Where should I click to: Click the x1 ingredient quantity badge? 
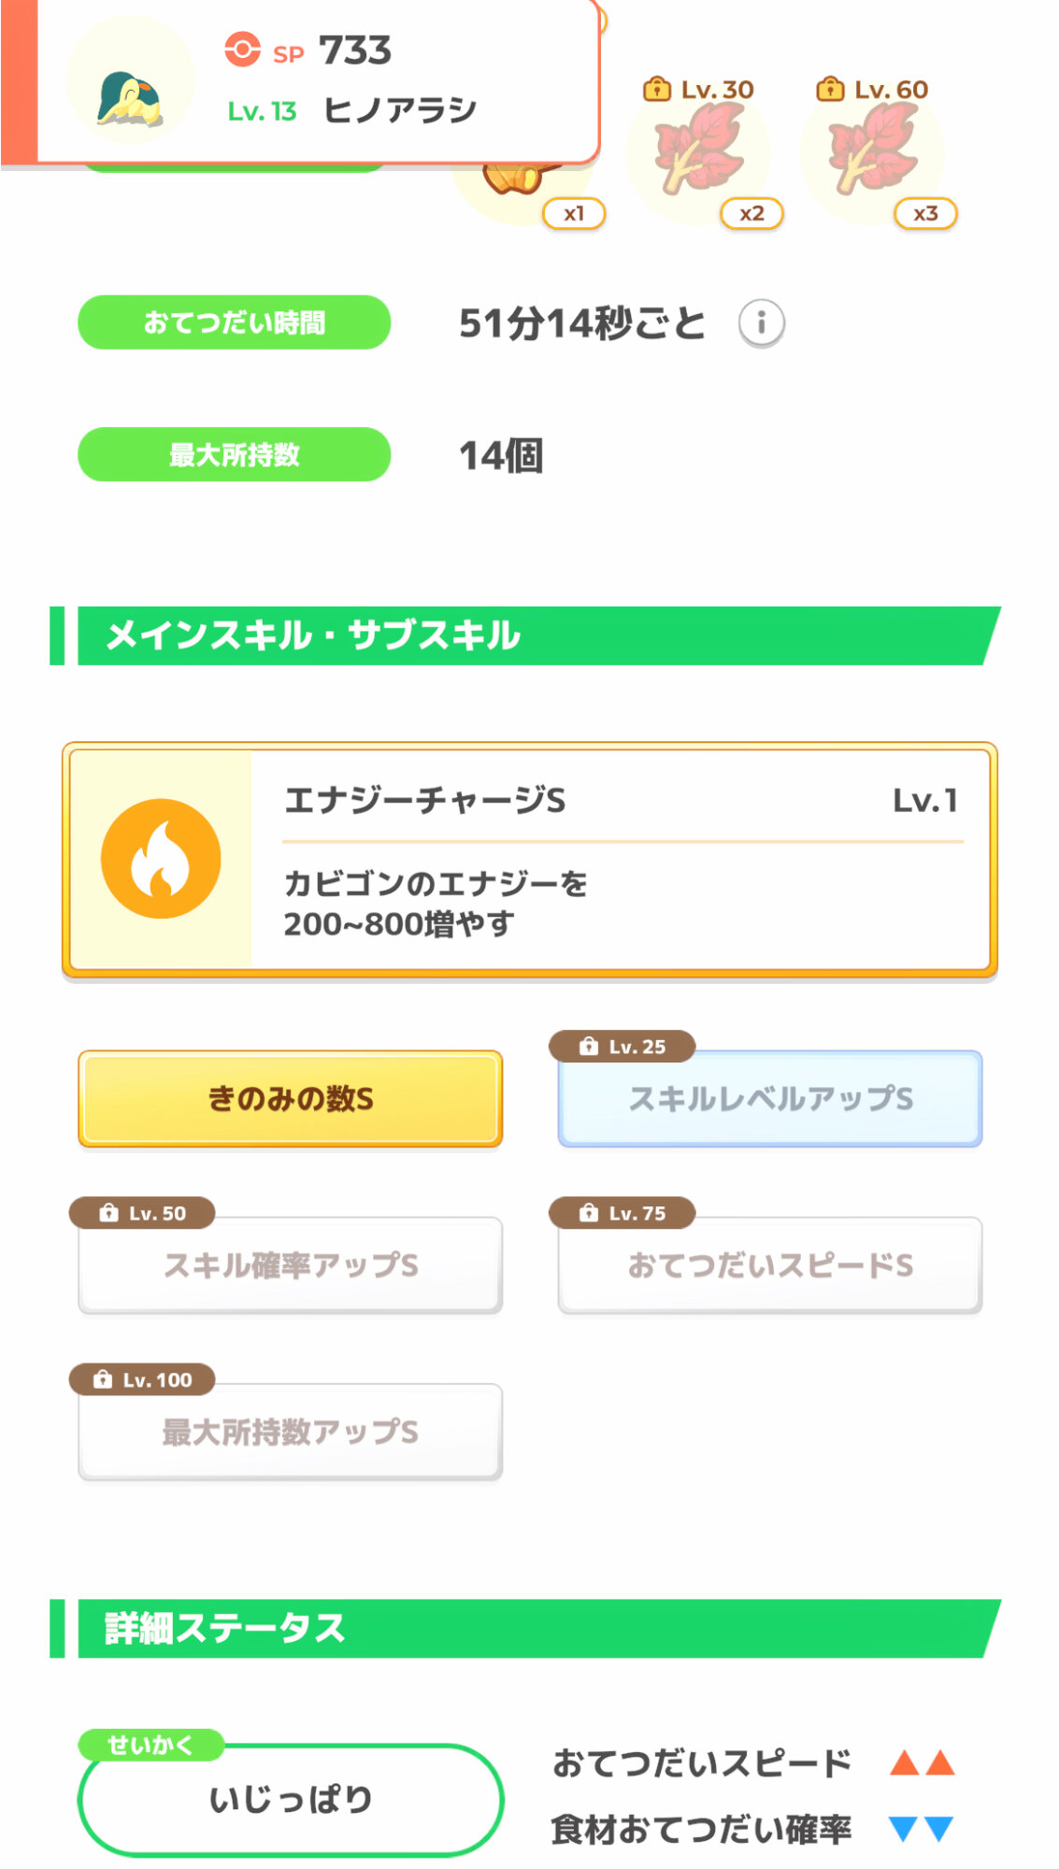click(x=574, y=214)
